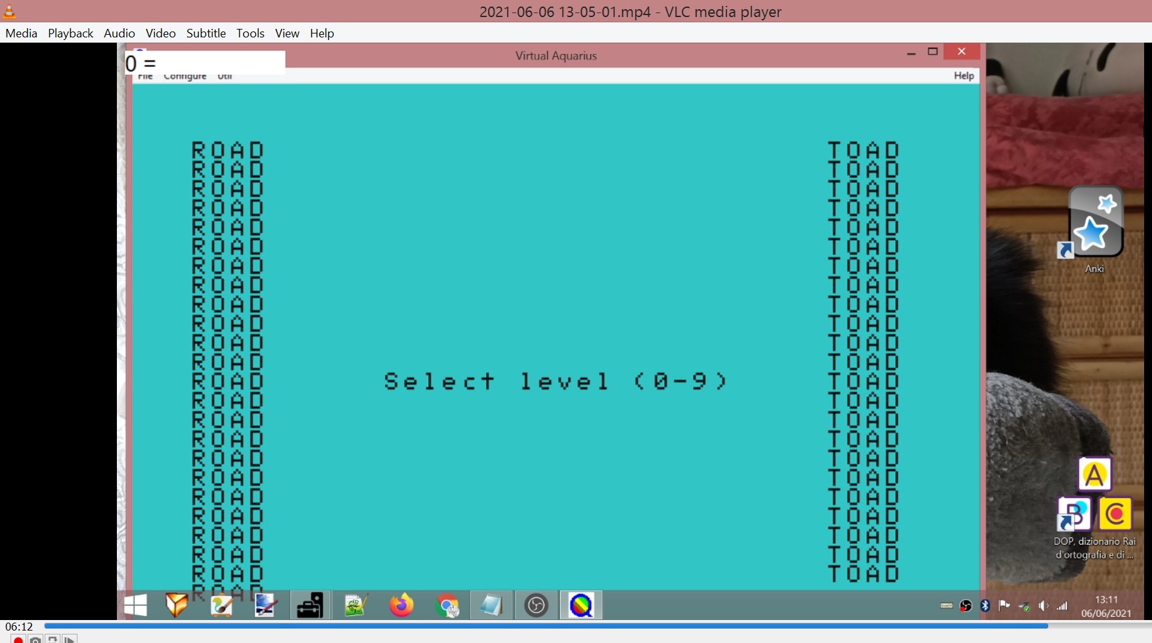The height and width of the screenshot is (643, 1152).
Task: Open the Playback menu
Action: [x=70, y=33]
